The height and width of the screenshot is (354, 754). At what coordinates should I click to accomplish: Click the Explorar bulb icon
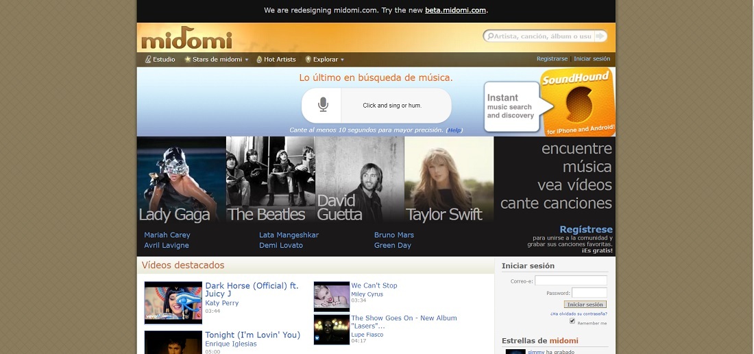click(x=308, y=59)
